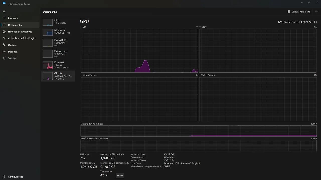Click the Memória da GPU dedicada graph
Image resolution: width=321 pixels, height=180 pixels.
point(199,131)
